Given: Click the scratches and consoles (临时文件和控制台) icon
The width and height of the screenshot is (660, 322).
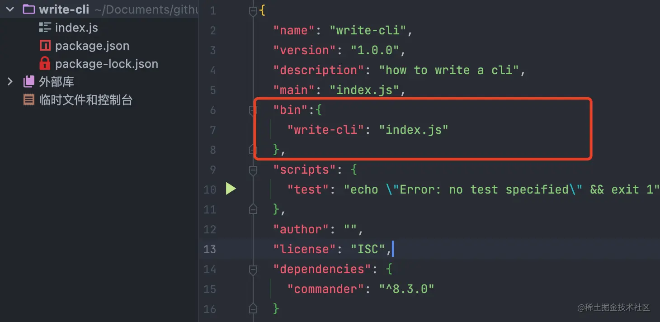Looking at the screenshot, I should click(29, 99).
